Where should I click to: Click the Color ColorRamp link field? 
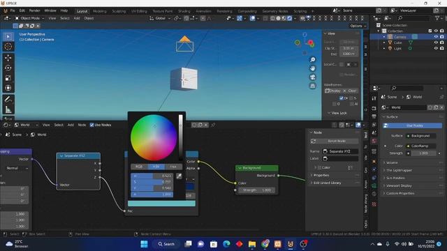(421, 146)
